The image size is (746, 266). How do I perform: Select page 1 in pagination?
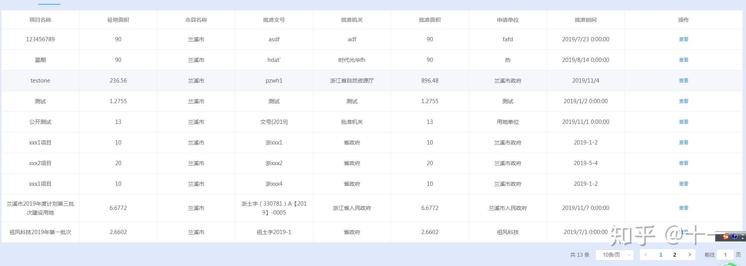(661, 255)
